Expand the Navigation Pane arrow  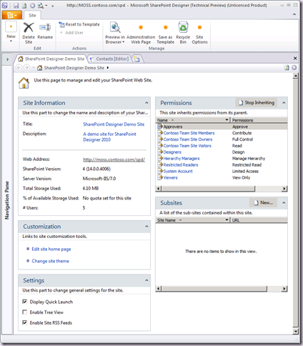7,59
